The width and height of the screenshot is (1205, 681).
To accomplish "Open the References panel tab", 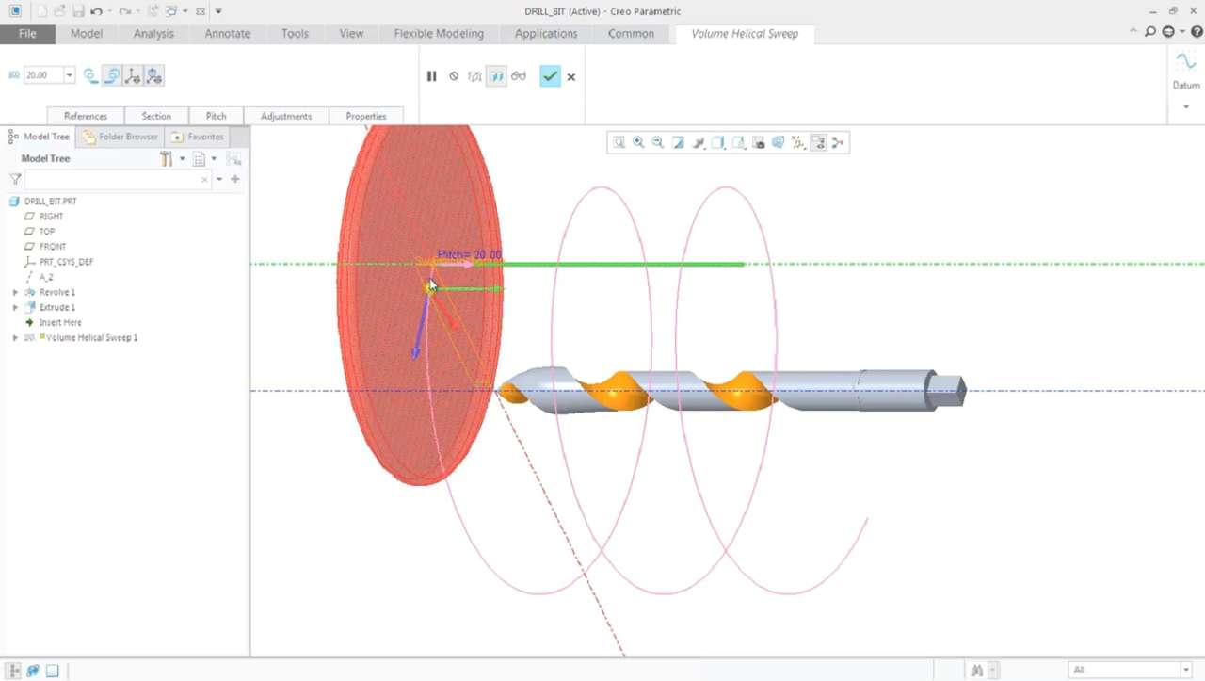I will tap(86, 116).
